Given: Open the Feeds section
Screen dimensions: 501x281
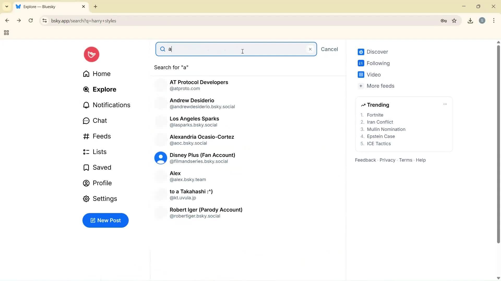Looking at the screenshot, I should (102, 136).
